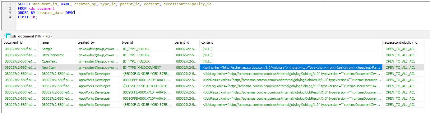Place cursor on the 'LIMIT 10;' query line
This screenshot has width=430, height=113.
coord(27,17)
